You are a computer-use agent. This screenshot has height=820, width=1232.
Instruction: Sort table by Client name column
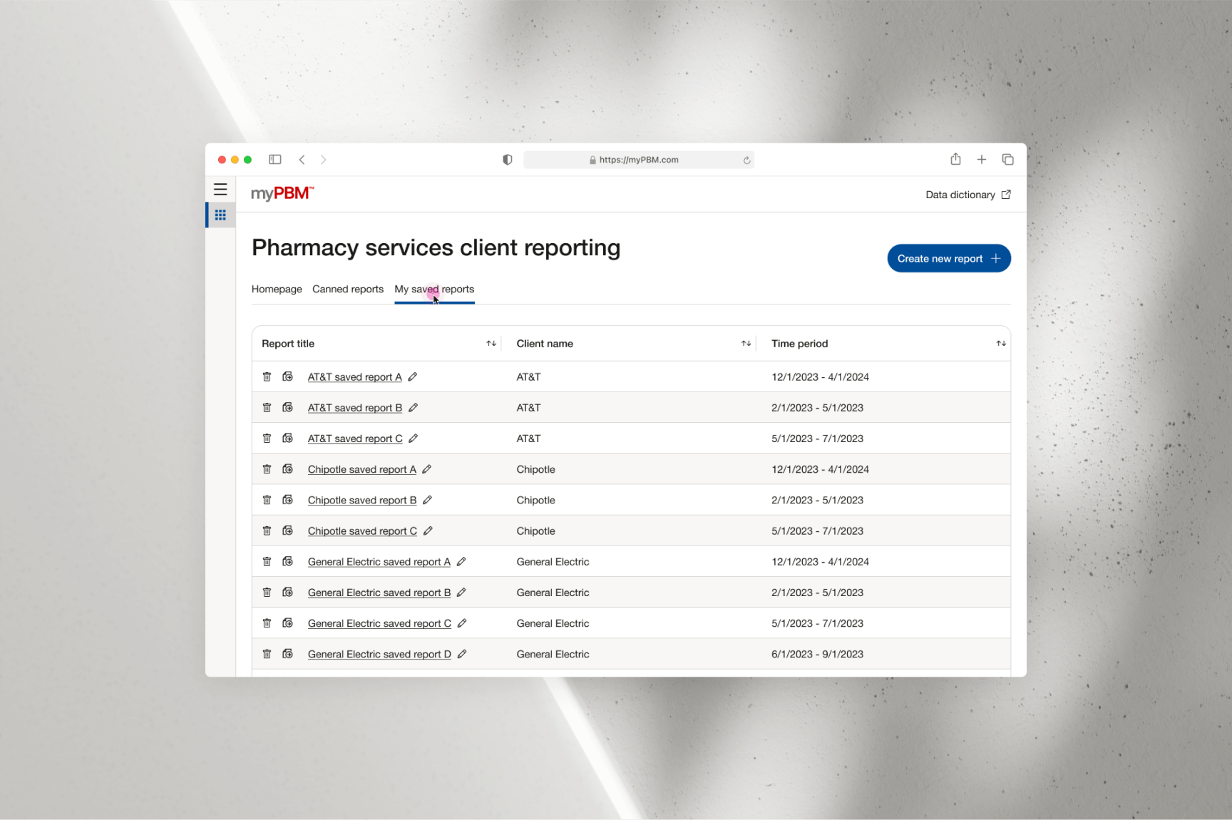point(746,344)
